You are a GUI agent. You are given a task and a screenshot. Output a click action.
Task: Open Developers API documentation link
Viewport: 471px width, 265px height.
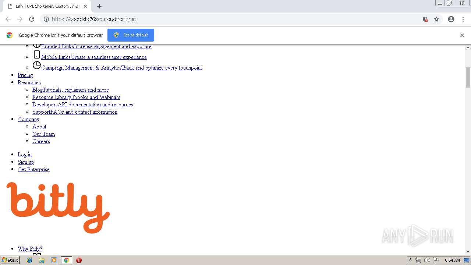(83, 105)
